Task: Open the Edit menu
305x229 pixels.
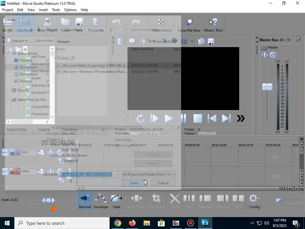Action: click(20, 10)
